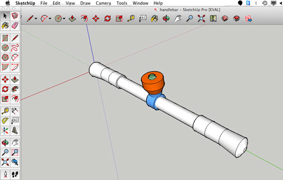
Task: Click the Rotate tool in the top toolbar
Action: (x=108, y=18)
